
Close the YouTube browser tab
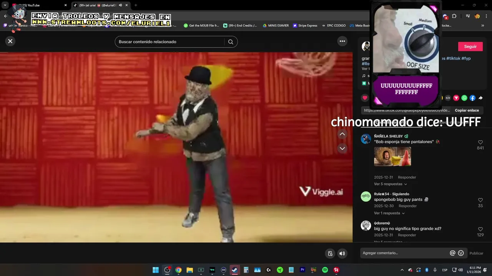(x=65, y=5)
